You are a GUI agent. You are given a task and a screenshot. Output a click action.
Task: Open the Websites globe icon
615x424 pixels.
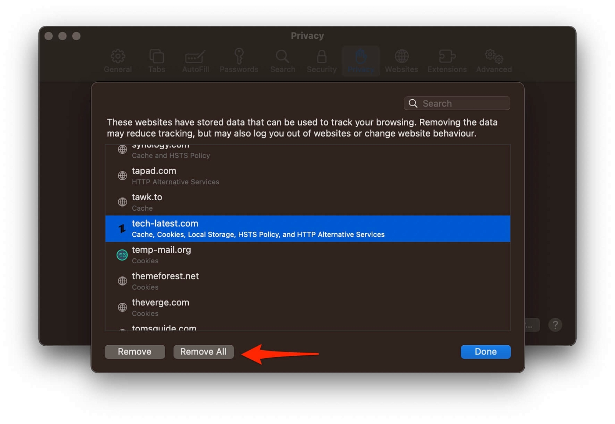(402, 56)
